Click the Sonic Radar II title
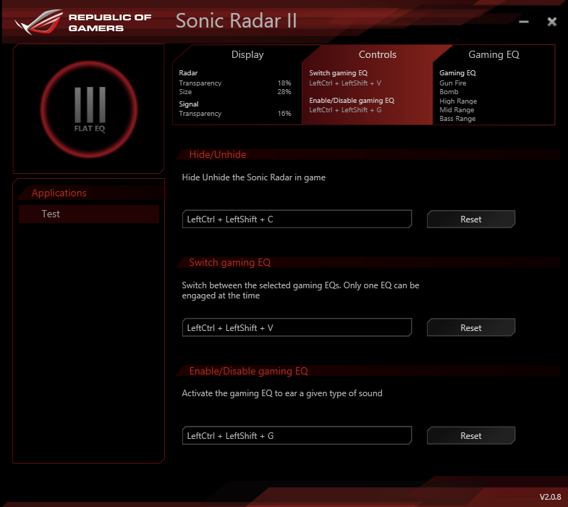This screenshot has width=568, height=507. tap(236, 21)
